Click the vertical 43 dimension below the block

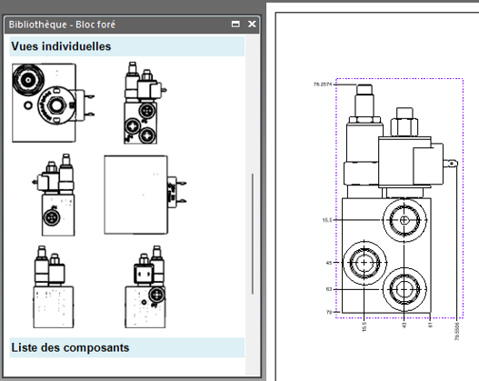click(404, 326)
